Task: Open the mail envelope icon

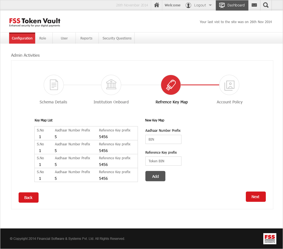Action: (x=254, y=5)
